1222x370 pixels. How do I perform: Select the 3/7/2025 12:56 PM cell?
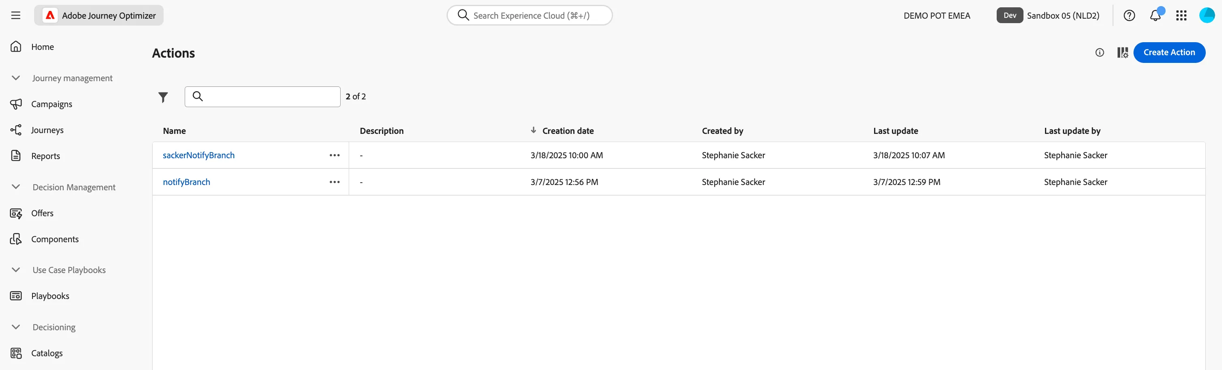[x=564, y=182]
